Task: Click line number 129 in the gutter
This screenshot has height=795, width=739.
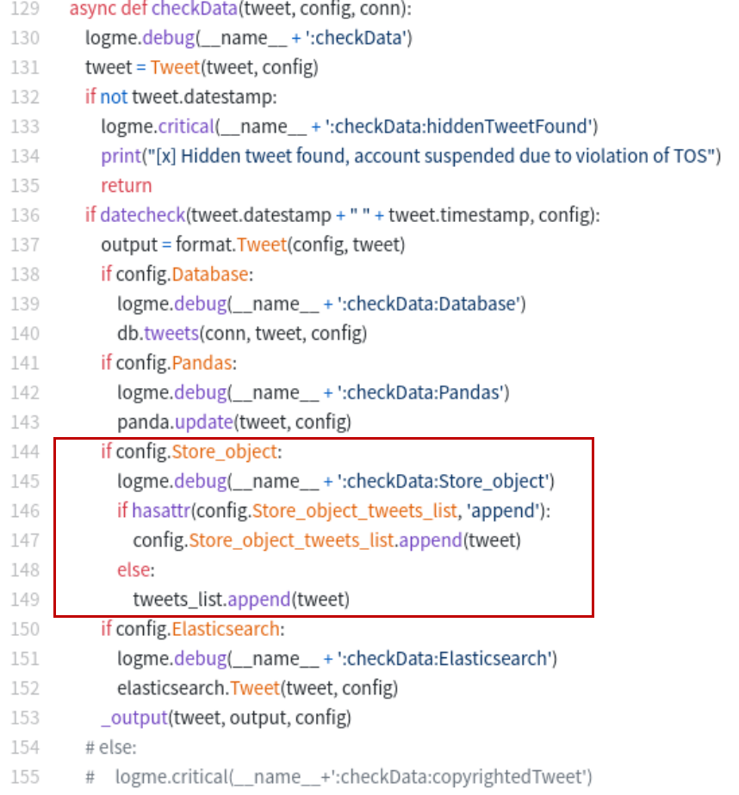Action: [x=26, y=9]
